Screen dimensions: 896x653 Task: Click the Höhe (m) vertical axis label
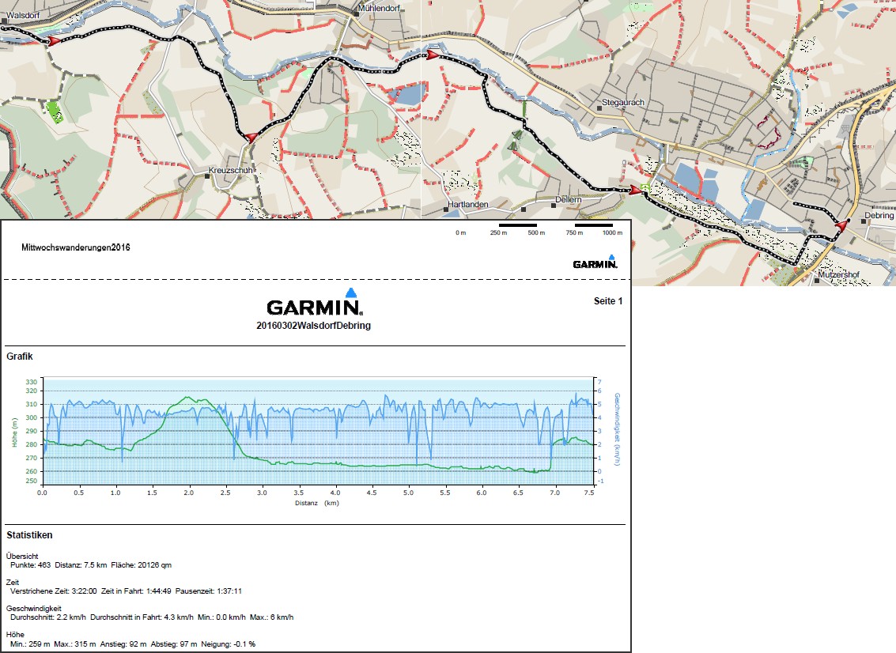coord(15,432)
